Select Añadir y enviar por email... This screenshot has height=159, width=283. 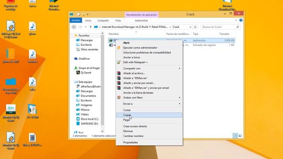click(149, 83)
